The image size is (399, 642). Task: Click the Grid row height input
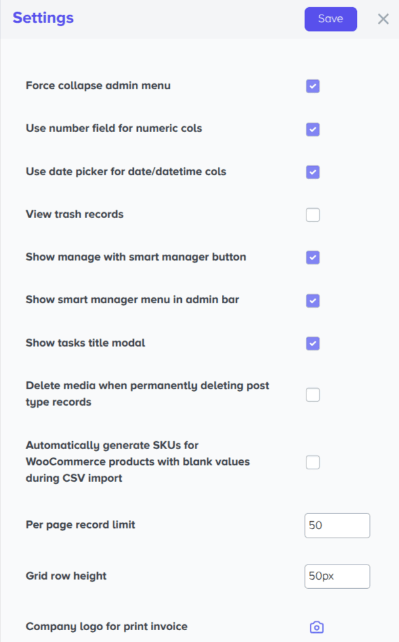point(337,576)
